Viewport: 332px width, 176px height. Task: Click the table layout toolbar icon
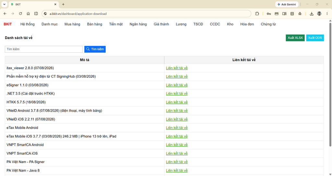[292, 14]
